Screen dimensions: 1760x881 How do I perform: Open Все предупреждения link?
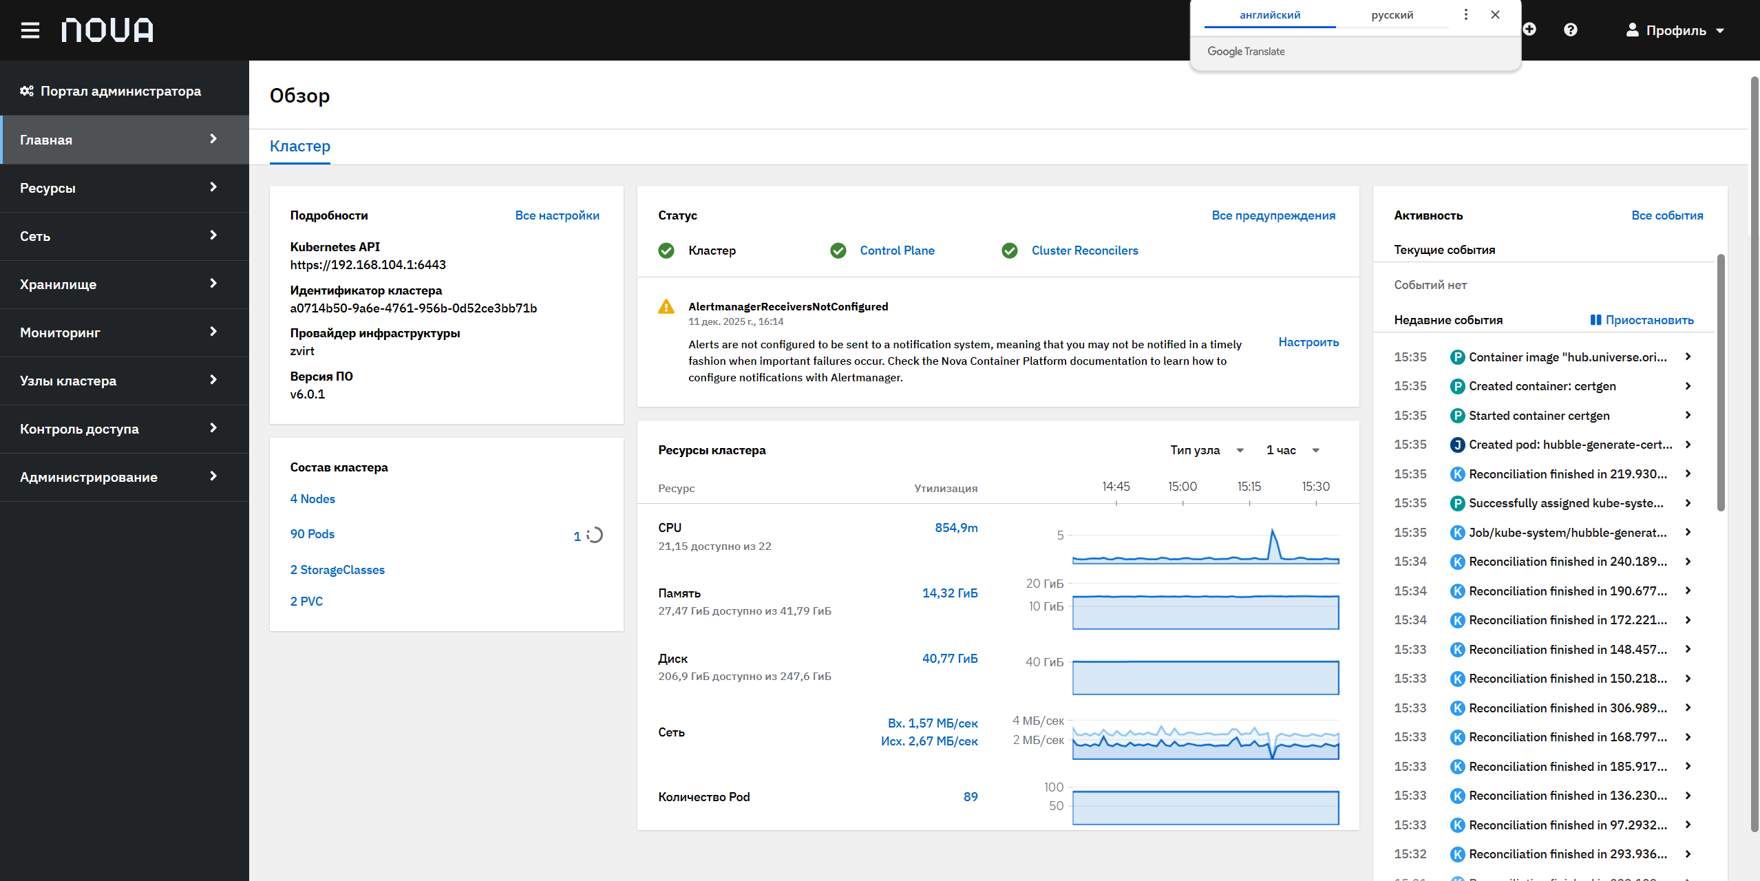click(1273, 215)
